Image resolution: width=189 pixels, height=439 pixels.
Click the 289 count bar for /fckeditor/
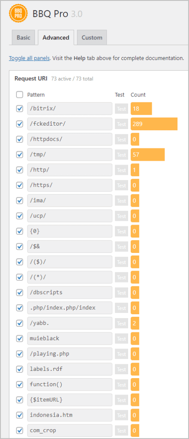click(154, 124)
